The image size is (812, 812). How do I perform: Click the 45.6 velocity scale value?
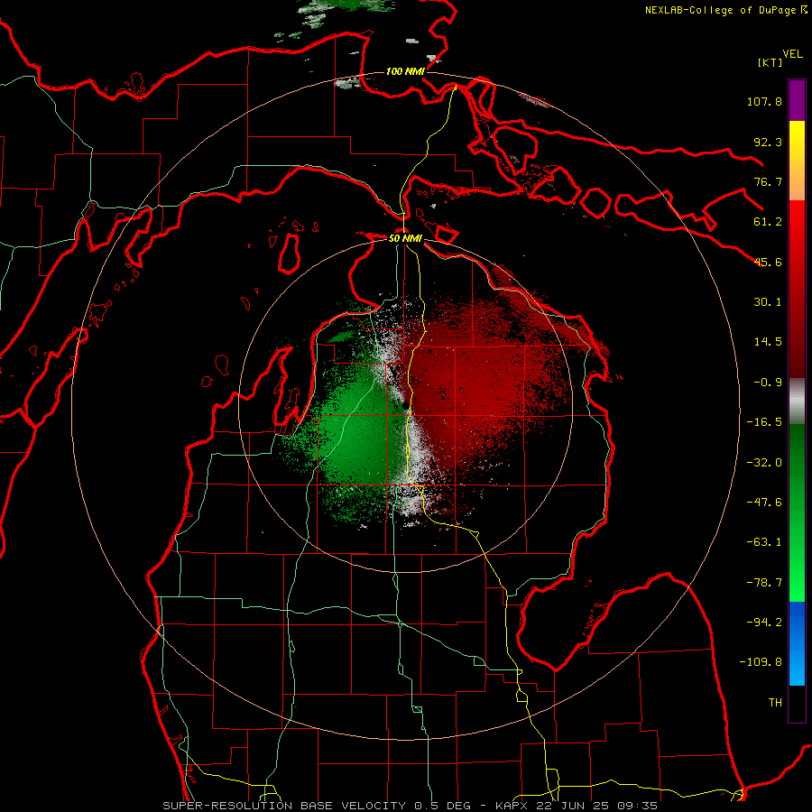[x=768, y=262]
